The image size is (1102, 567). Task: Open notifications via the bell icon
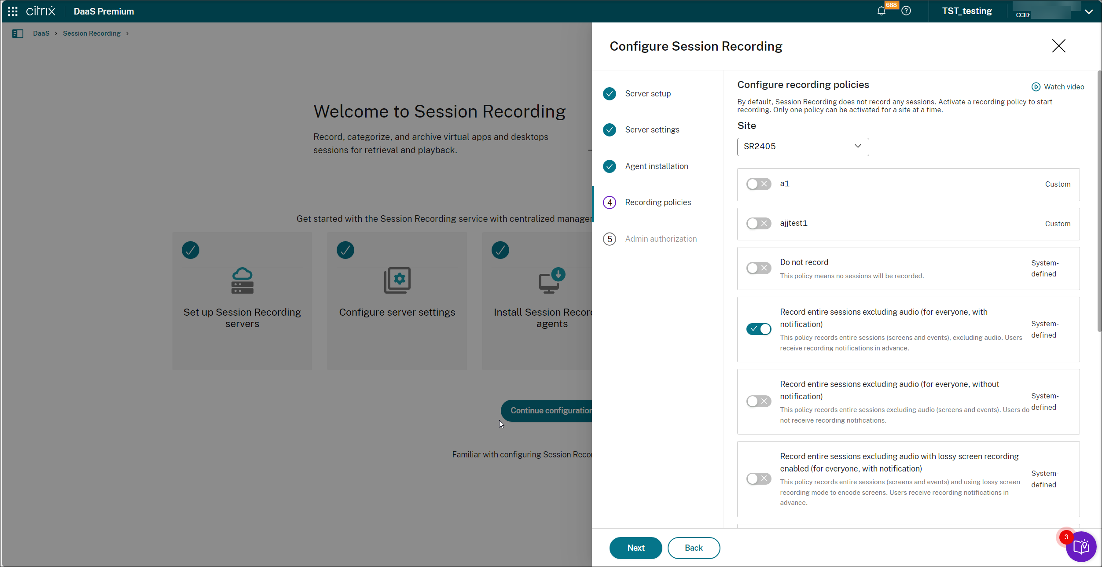tap(882, 11)
